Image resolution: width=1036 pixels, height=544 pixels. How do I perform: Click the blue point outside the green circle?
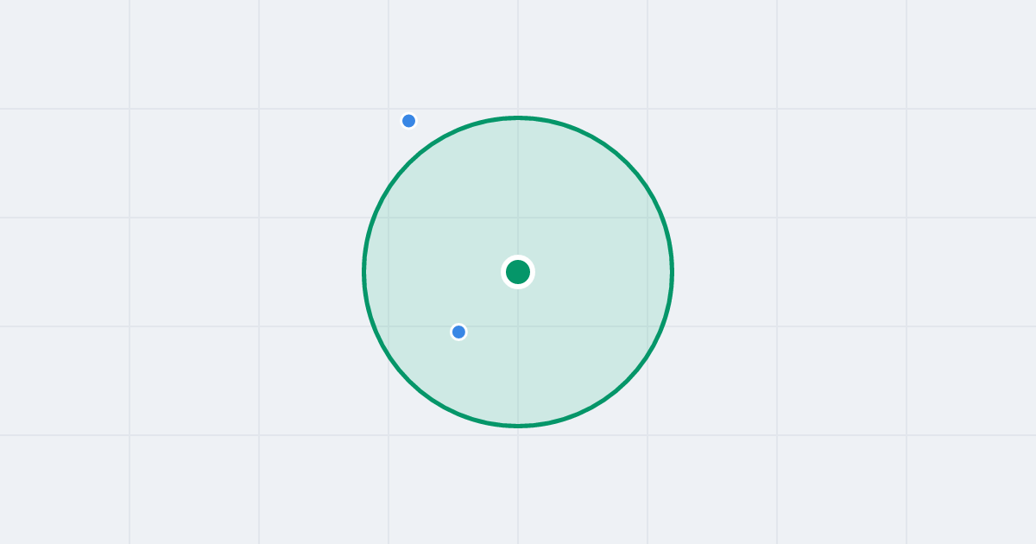point(409,121)
